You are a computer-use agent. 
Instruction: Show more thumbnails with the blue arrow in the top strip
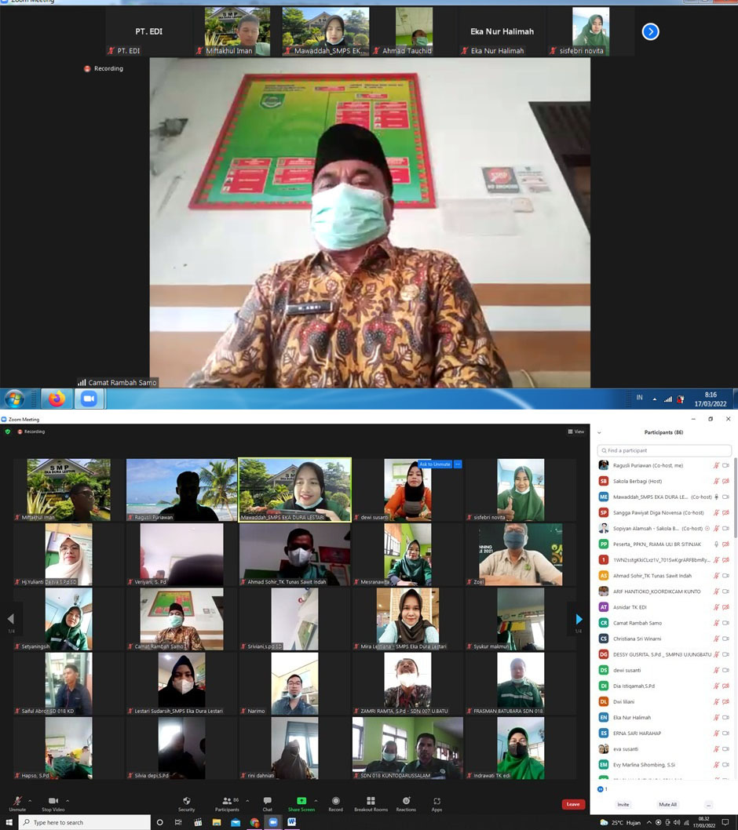pos(651,31)
